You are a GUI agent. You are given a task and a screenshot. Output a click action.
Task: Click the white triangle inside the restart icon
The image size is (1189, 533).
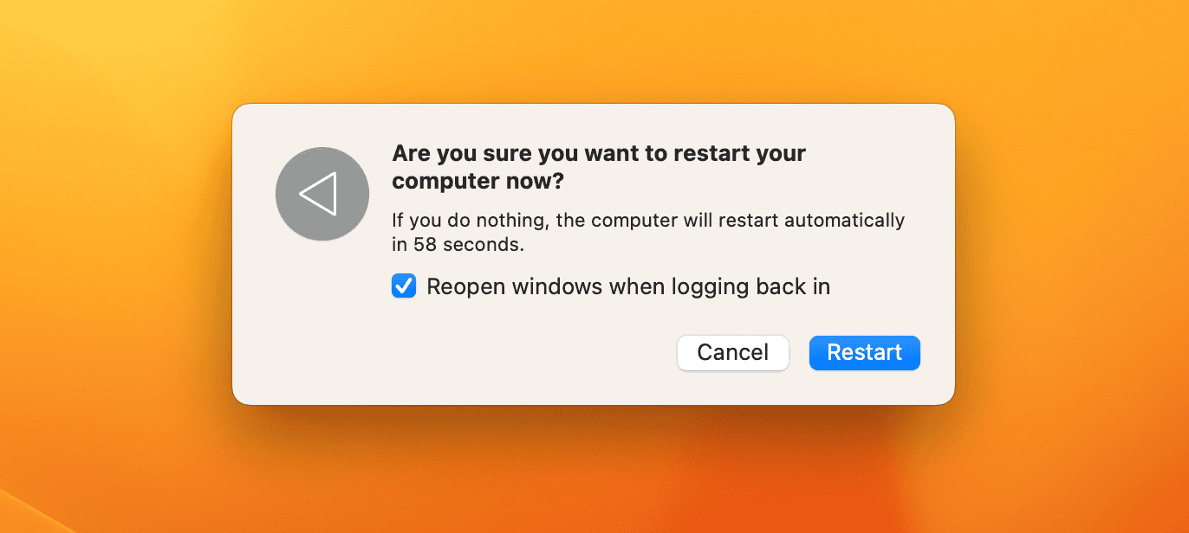[x=318, y=194]
